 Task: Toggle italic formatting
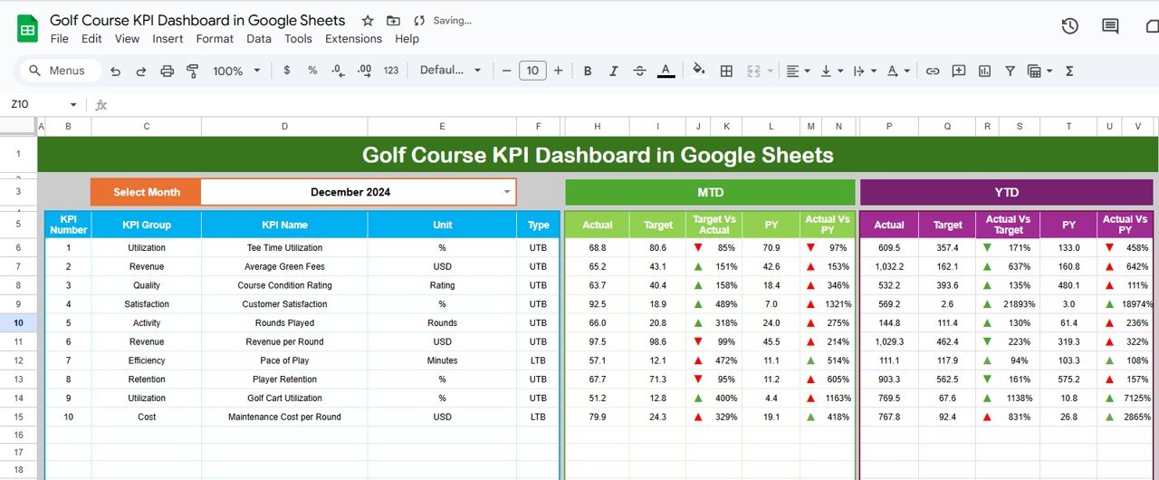[614, 71]
